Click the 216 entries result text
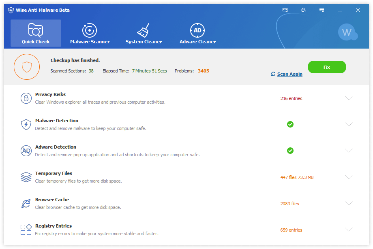The height and width of the screenshot is (249, 373). coord(291,98)
